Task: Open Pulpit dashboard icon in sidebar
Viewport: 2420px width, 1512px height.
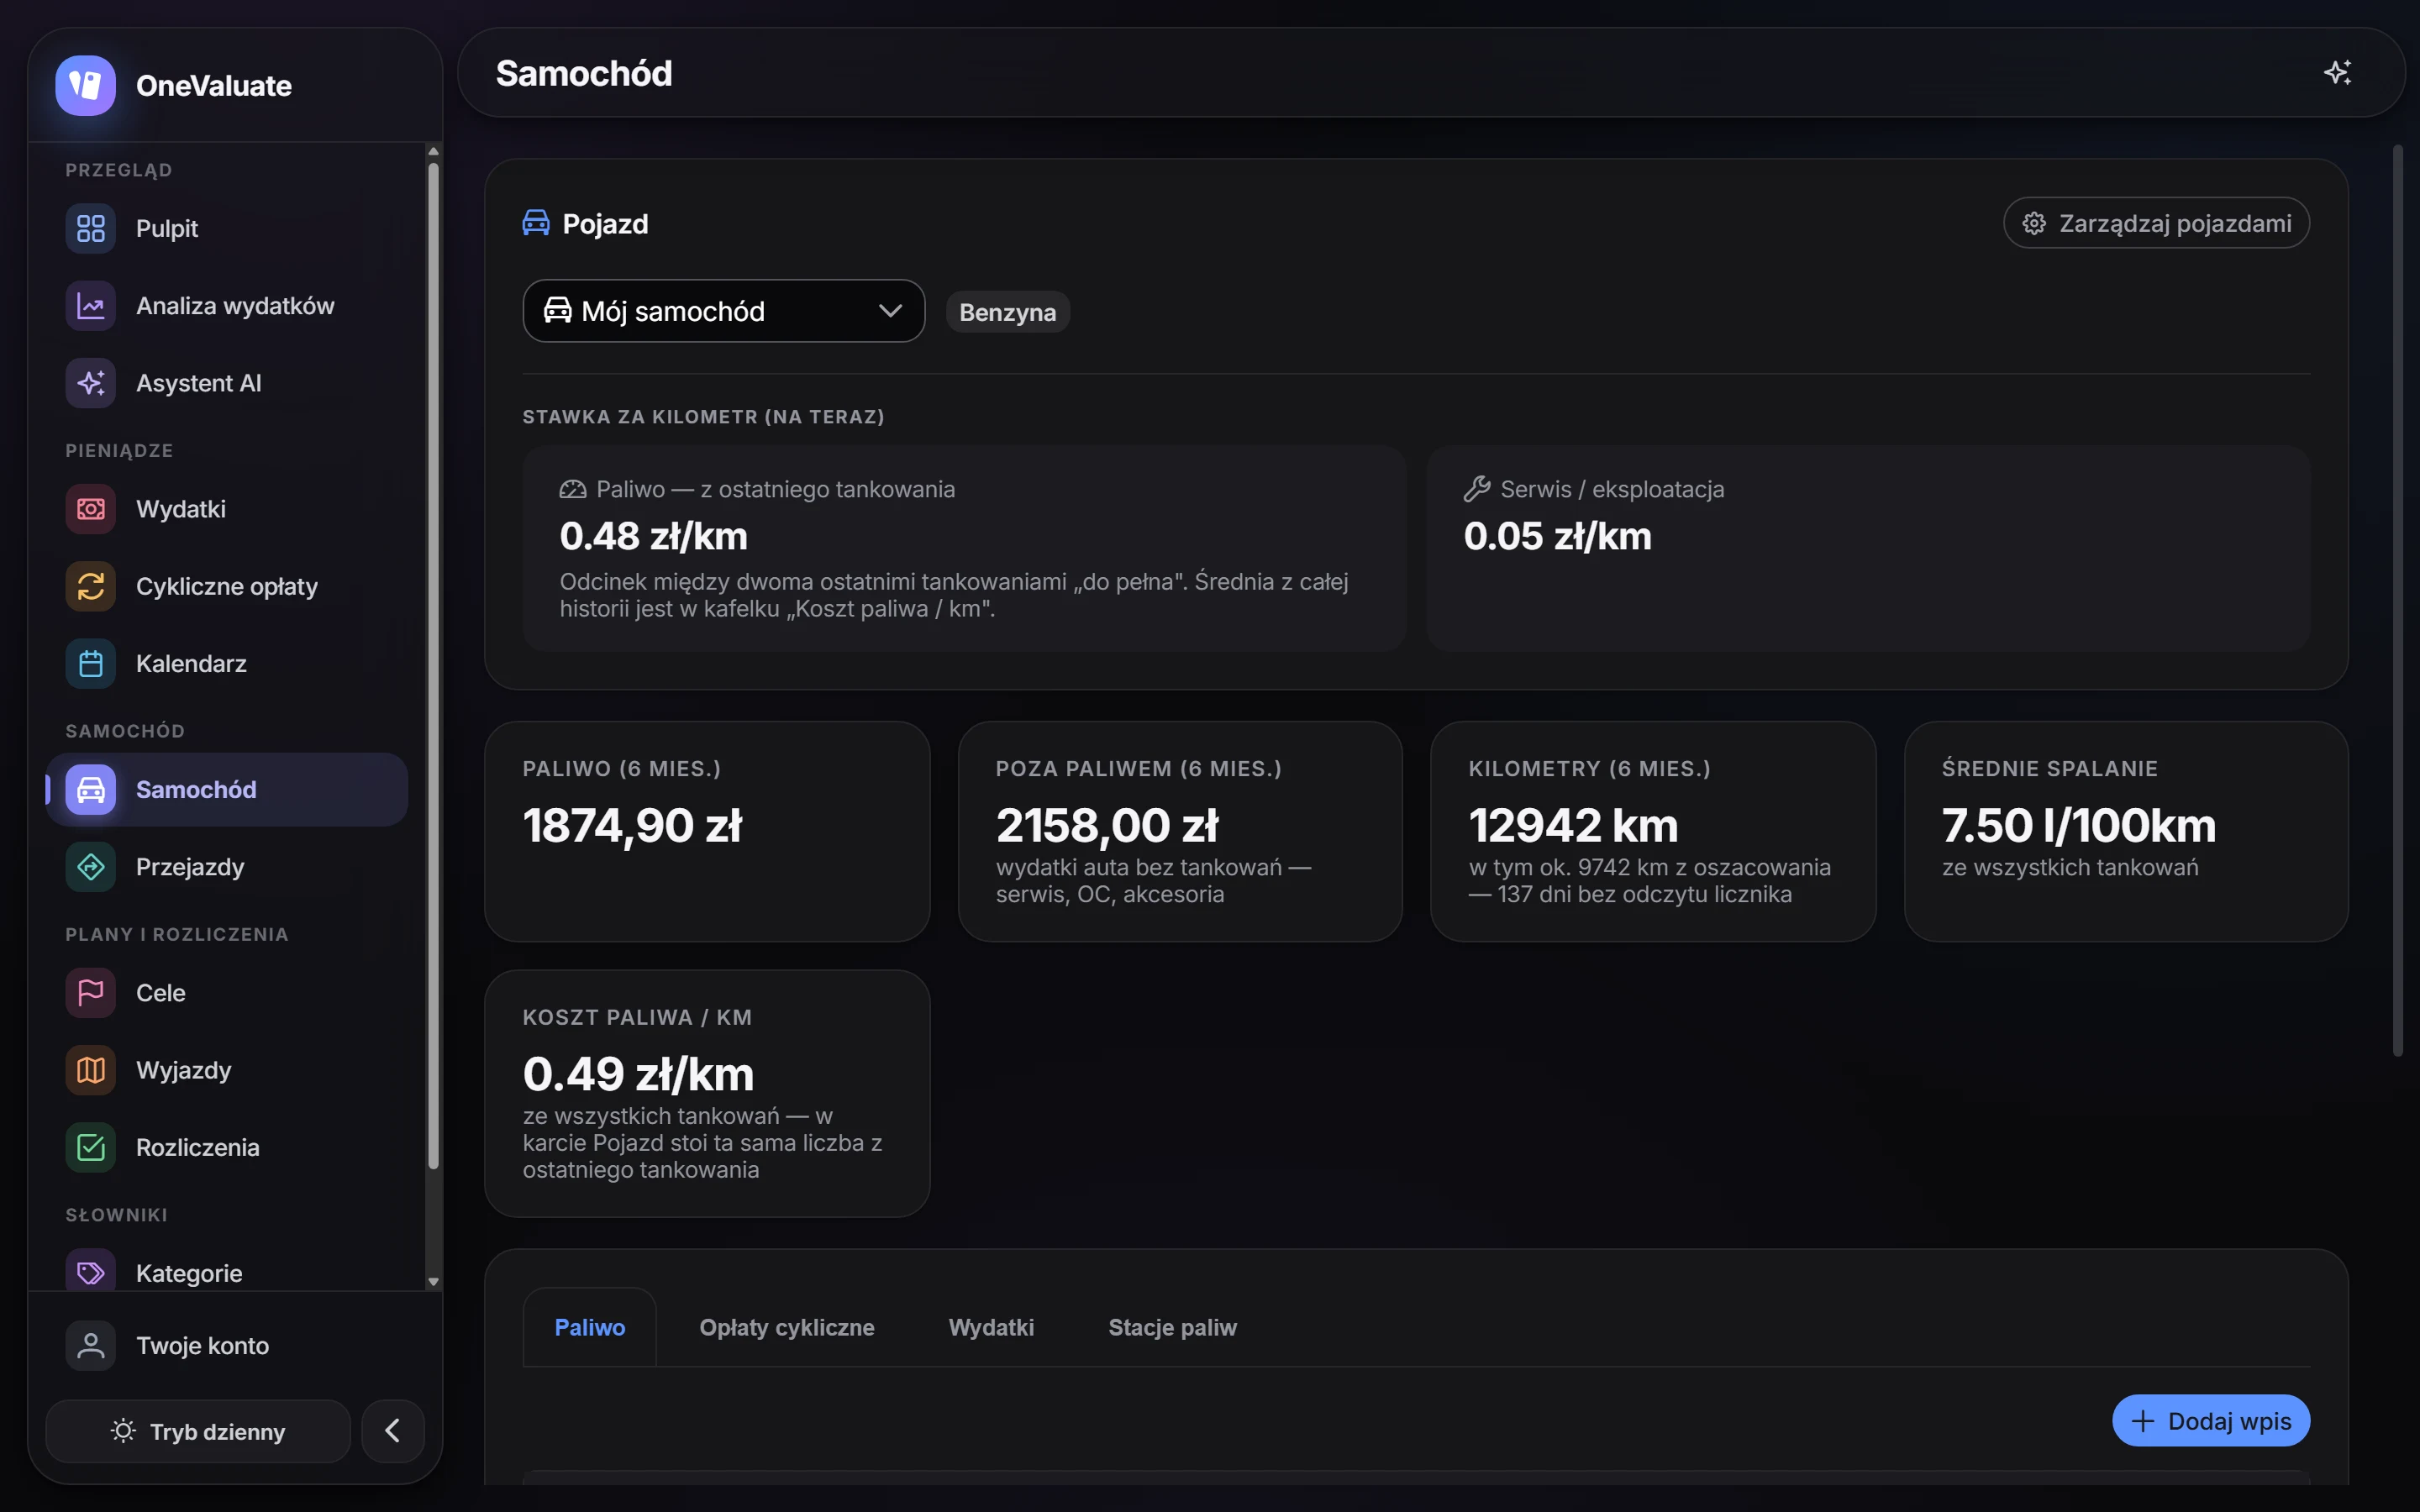Action: tap(91, 228)
